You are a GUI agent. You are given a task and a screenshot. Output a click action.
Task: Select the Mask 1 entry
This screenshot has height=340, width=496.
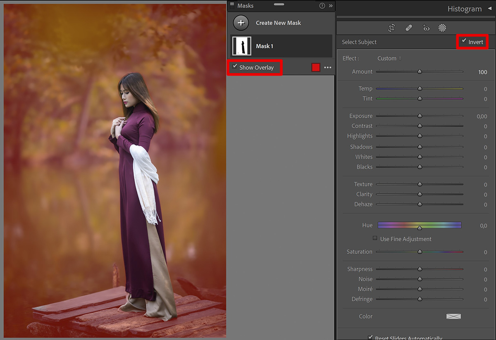point(281,46)
